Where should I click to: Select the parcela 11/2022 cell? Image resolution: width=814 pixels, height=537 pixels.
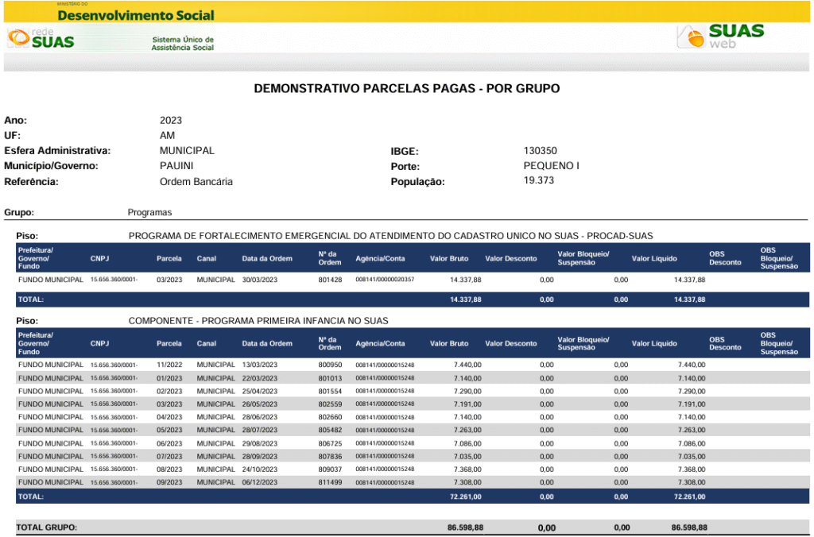pyautogui.click(x=169, y=365)
